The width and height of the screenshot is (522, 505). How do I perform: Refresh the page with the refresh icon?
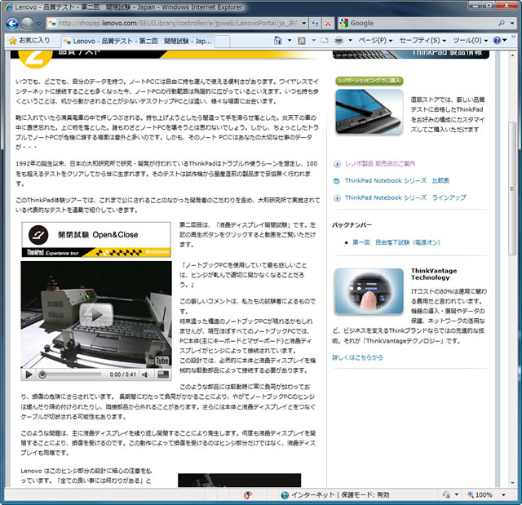click(315, 24)
